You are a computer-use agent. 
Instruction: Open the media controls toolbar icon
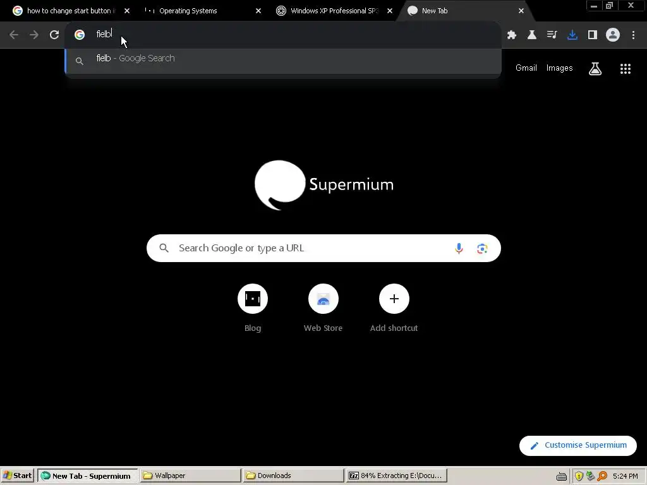pos(552,35)
